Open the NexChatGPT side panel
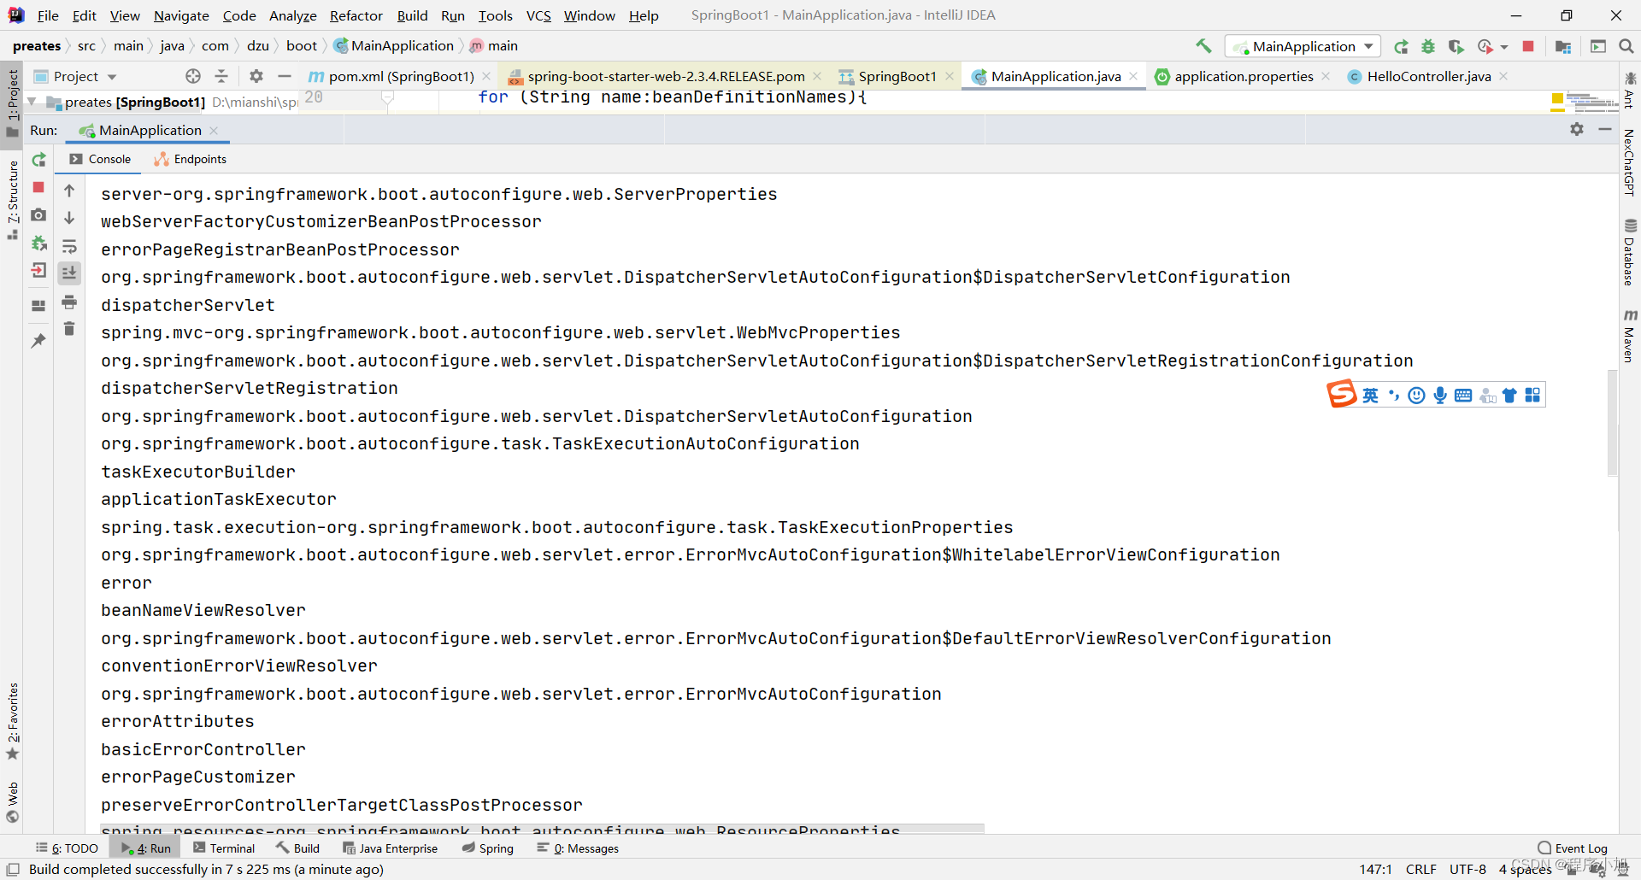The height and width of the screenshot is (880, 1641). pyautogui.click(x=1629, y=162)
